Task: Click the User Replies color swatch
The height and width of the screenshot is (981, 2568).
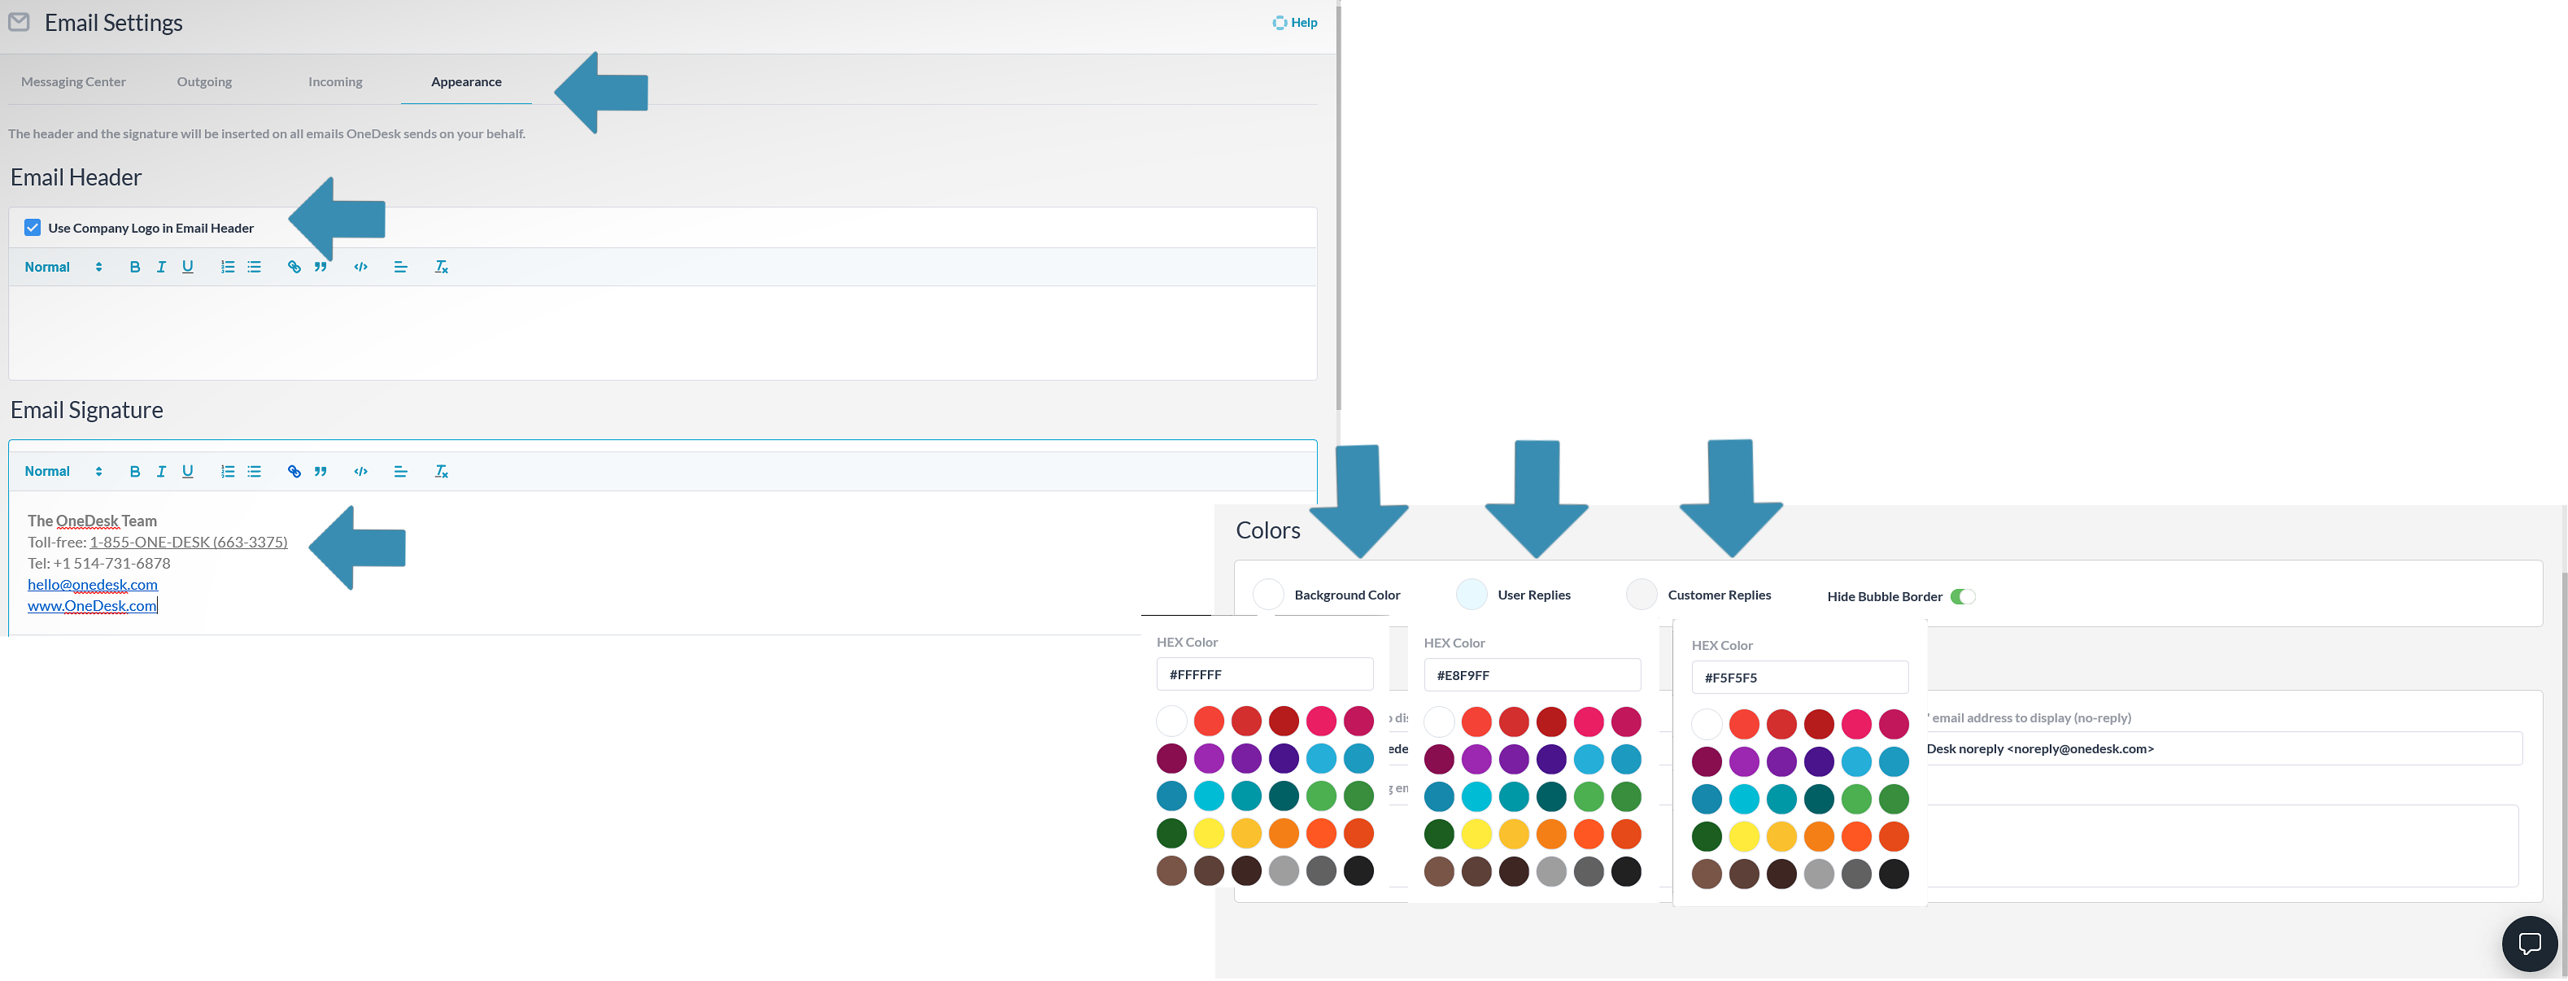Action: [1471, 595]
